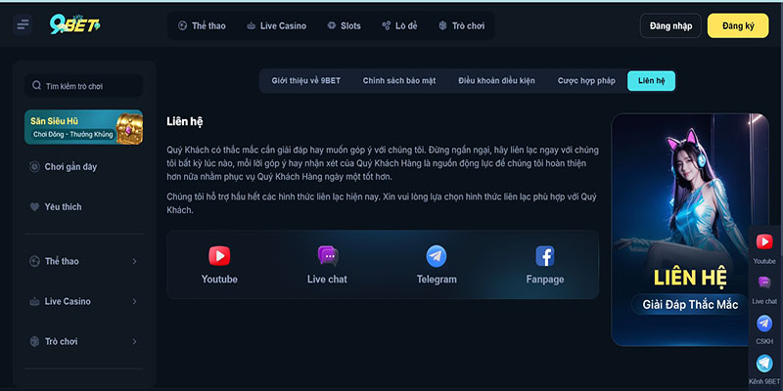Open the floating Live chat sidebar icon
Image resolution: width=783 pixels, height=391 pixels.
tap(764, 282)
